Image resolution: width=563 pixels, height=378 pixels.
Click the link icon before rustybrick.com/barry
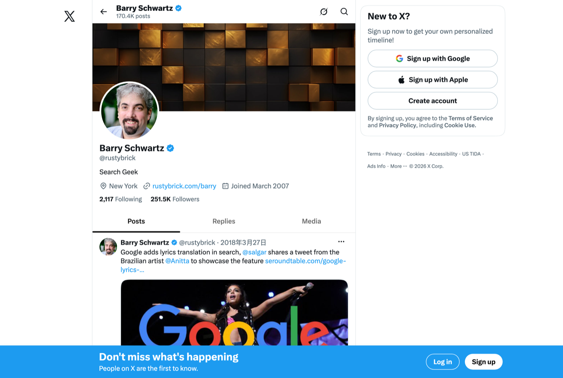click(x=147, y=186)
